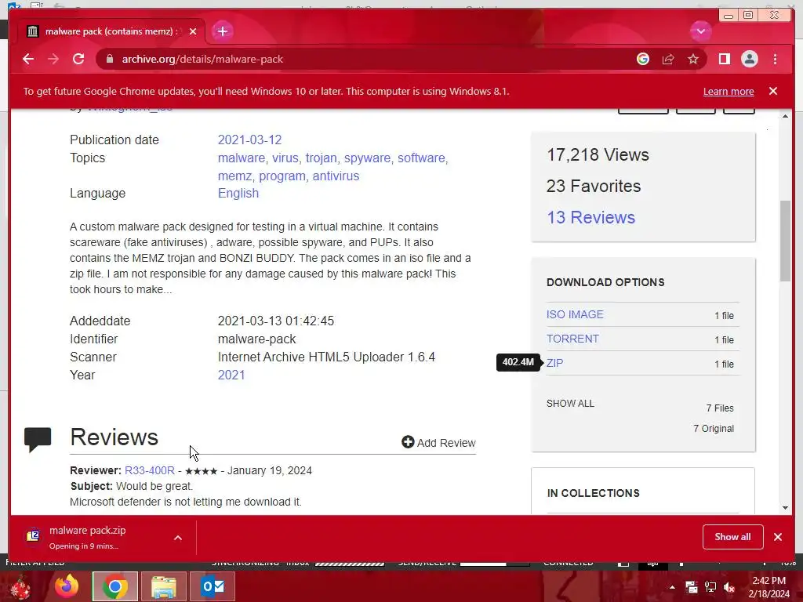Select the malware pack browser tab
The width and height of the screenshot is (803, 602).
[111, 31]
